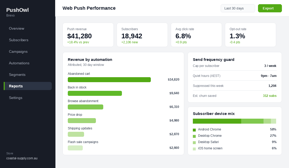Click the 58% Android Chrome percentage
Screen dimensions: 289x168
tap(273, 129)
